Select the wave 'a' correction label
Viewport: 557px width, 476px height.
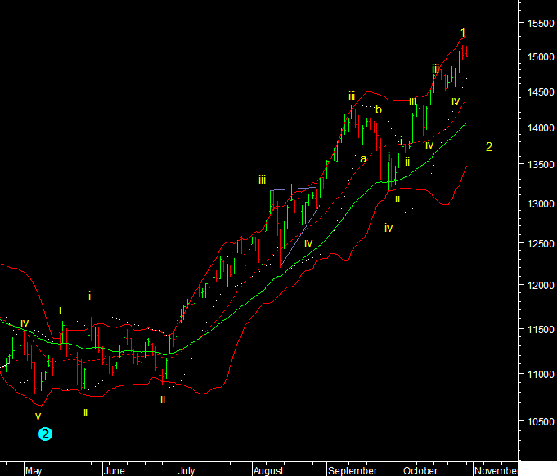tap(362, 159)
